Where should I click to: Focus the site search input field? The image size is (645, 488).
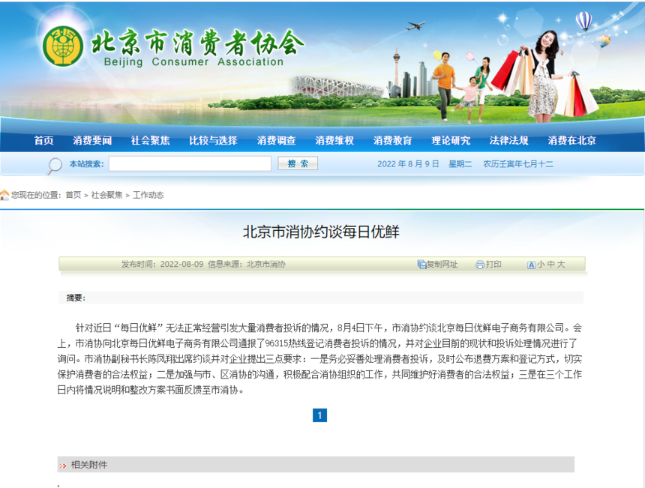[190, 163]
